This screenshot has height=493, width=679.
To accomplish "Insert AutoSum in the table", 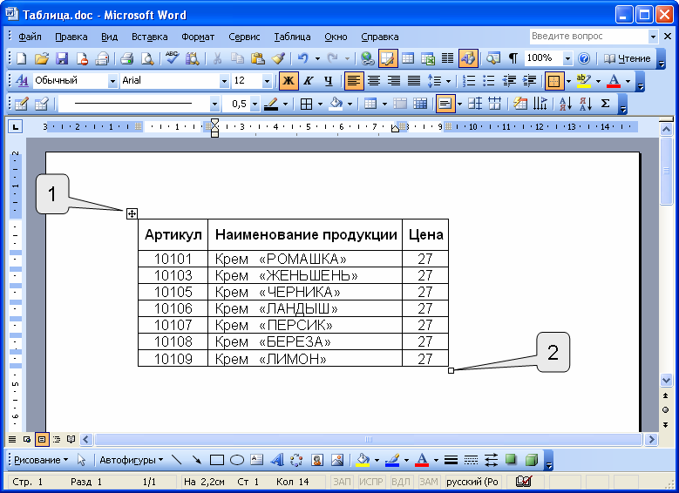I will [606, 104].
